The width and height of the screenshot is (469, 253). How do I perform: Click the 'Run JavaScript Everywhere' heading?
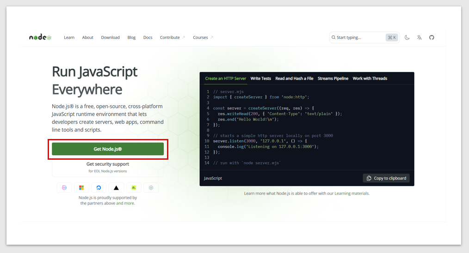tap(94, 80)
